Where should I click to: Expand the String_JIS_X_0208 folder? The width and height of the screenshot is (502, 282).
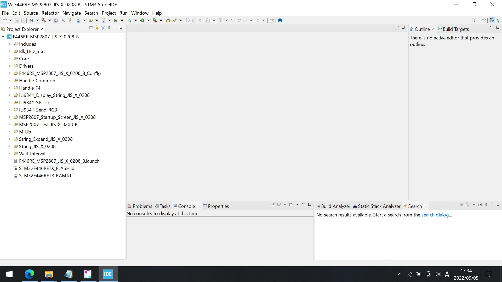pyautogui.click(x=9, y=146)
